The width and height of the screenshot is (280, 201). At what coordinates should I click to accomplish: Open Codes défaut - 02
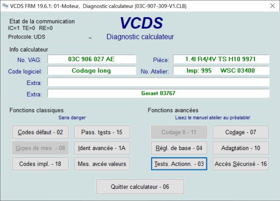click(40, 132)
